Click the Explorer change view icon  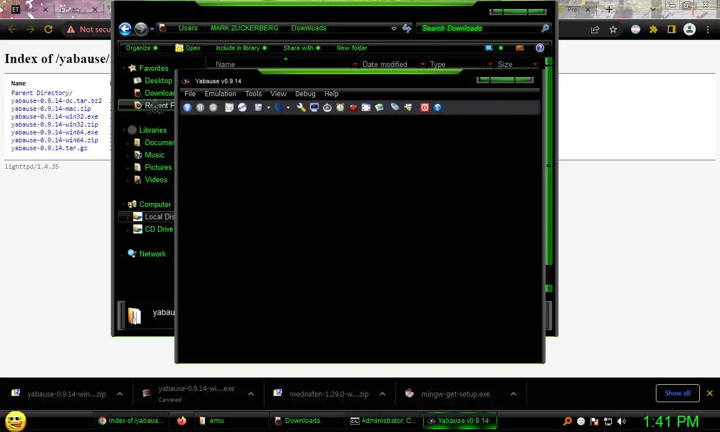click(489, 48)
